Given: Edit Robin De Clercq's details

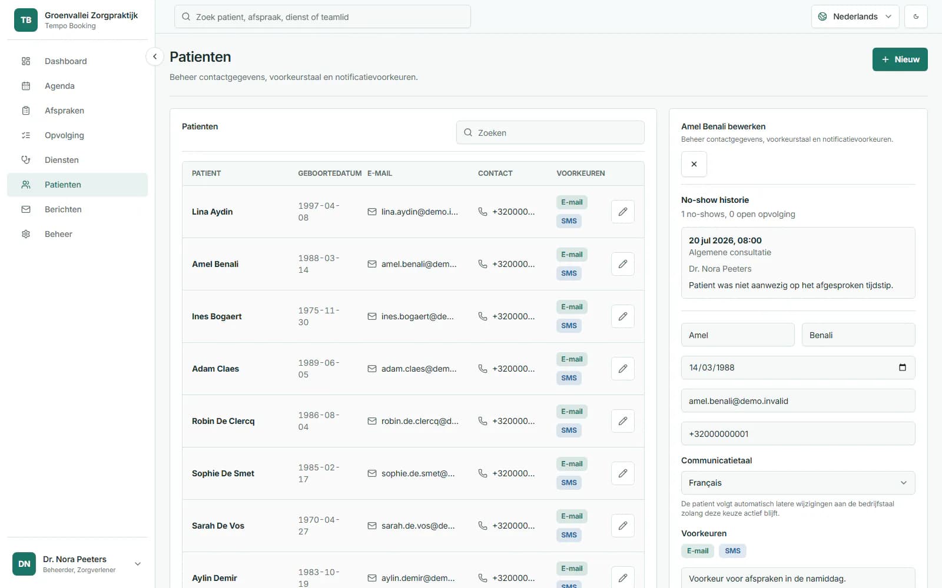Looking at the screenshot, I should pyautogui.click(x=622, y=421).
